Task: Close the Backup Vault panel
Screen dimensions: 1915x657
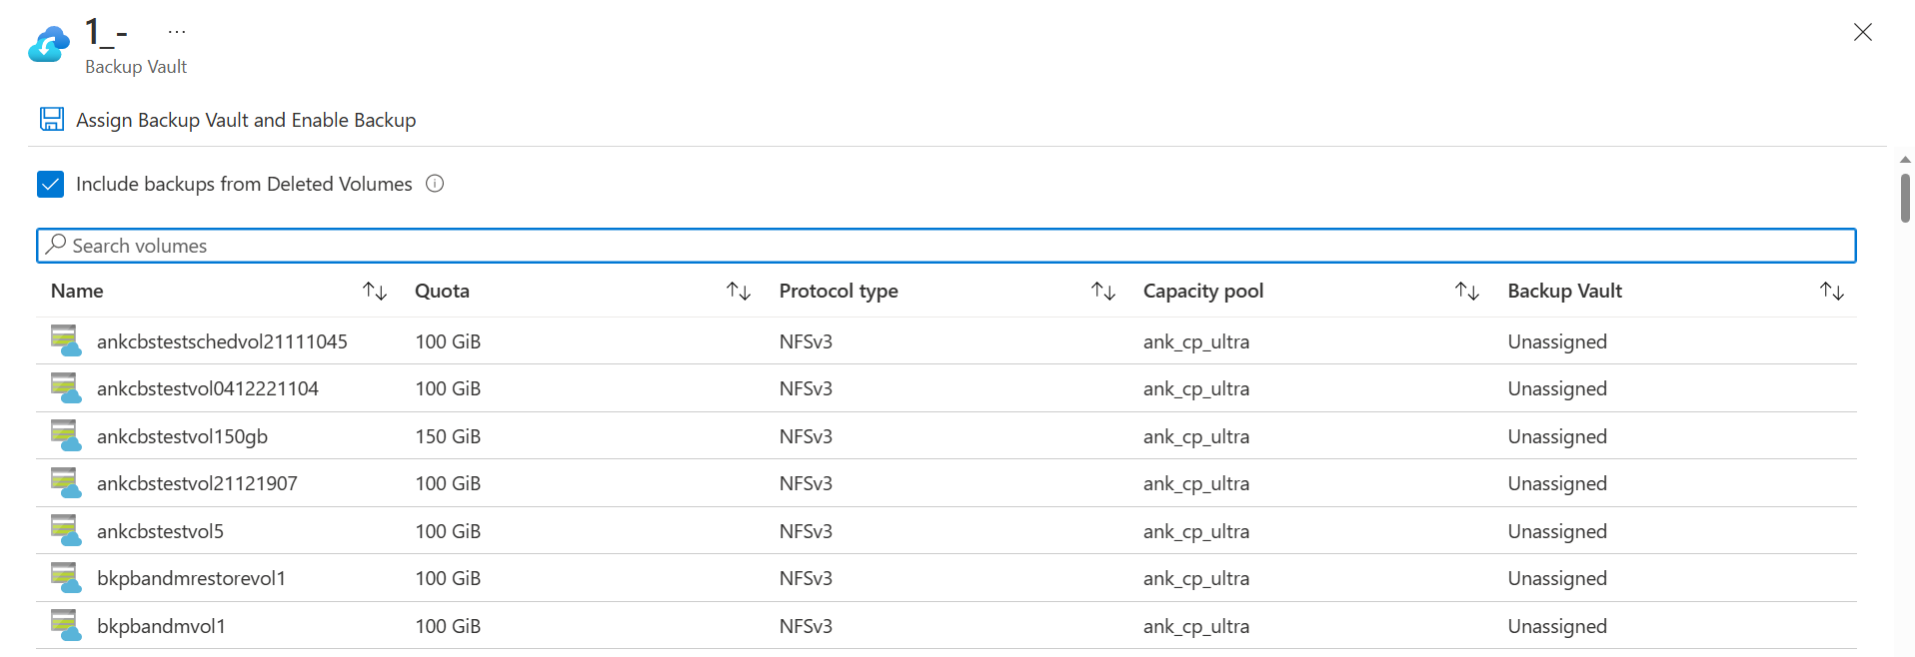Action: (1863, 32)
